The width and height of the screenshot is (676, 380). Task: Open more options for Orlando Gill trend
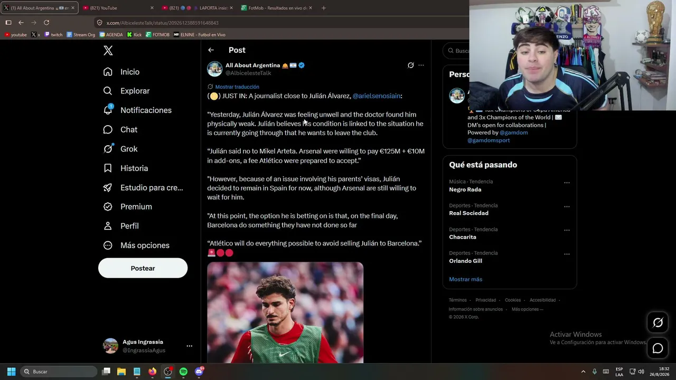pyautogui.click(x=567, y=254)
